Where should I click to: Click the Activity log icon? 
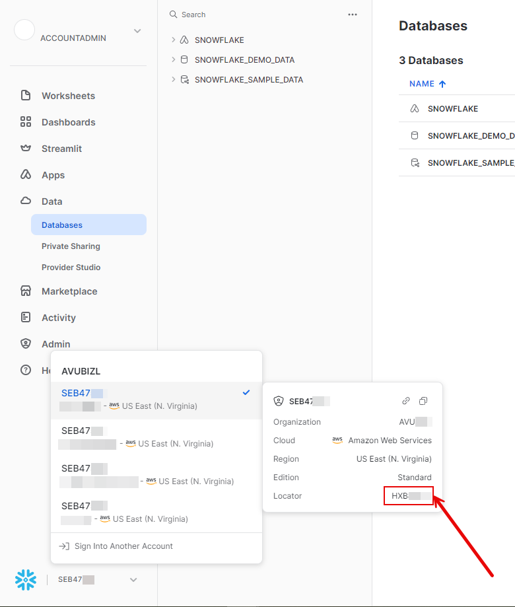coord(26,317)
